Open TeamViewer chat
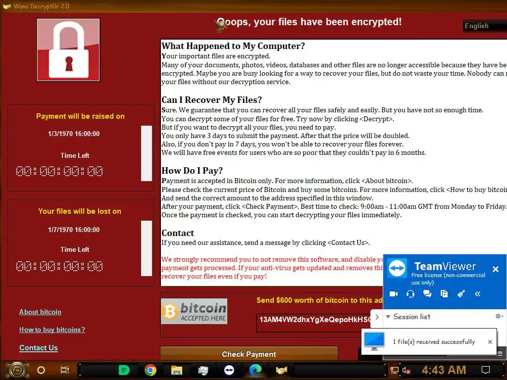This screenshot has width=507, height=380. pyautogui.click(x=427, y=294)
